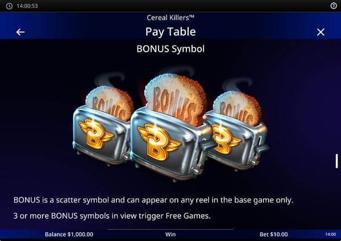Go back with the left arrow icon

(20, 32)
